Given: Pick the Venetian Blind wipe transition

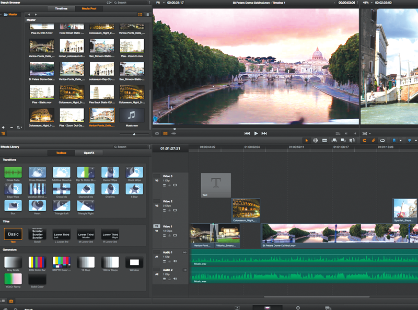Looking at the screenshot, I should click(37, 189).
